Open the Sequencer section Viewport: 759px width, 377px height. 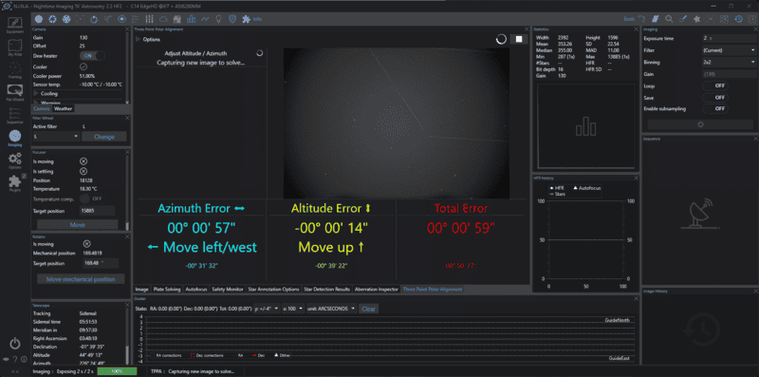click(x=15, y=115)
